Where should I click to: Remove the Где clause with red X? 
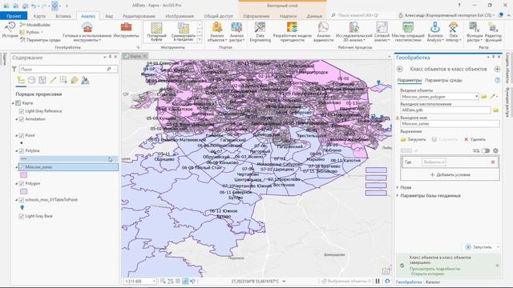coord(493,162)
